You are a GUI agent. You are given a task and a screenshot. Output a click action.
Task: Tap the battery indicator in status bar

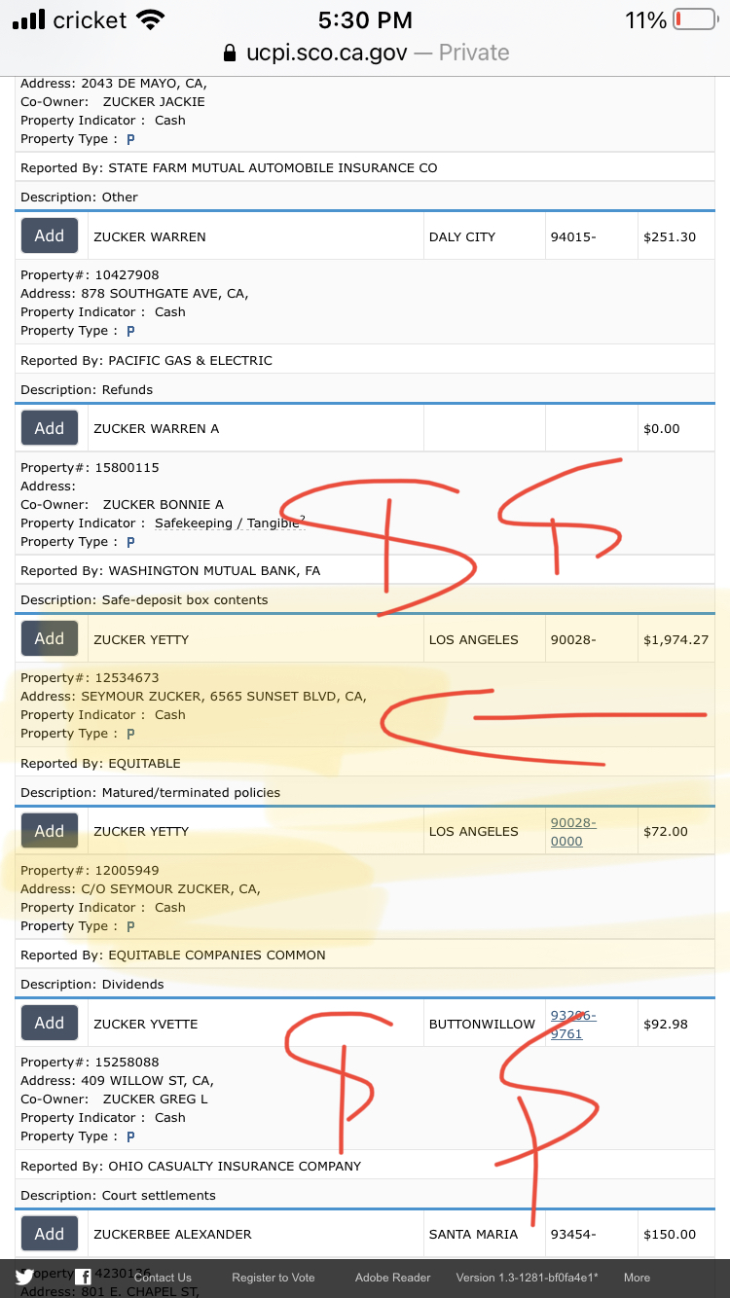pos(695,19)
